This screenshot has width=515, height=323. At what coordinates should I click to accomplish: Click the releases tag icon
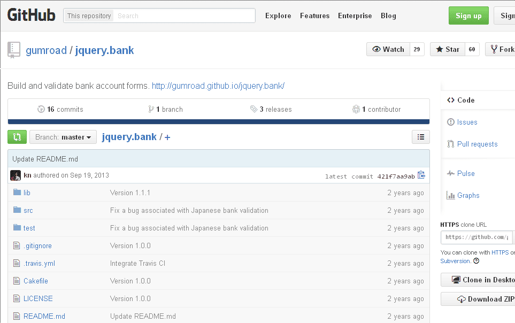(253, 109)
